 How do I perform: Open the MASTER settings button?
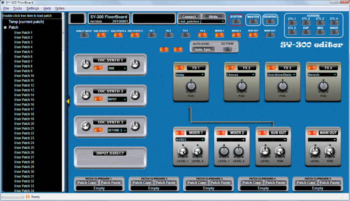[x=253, y=21]
